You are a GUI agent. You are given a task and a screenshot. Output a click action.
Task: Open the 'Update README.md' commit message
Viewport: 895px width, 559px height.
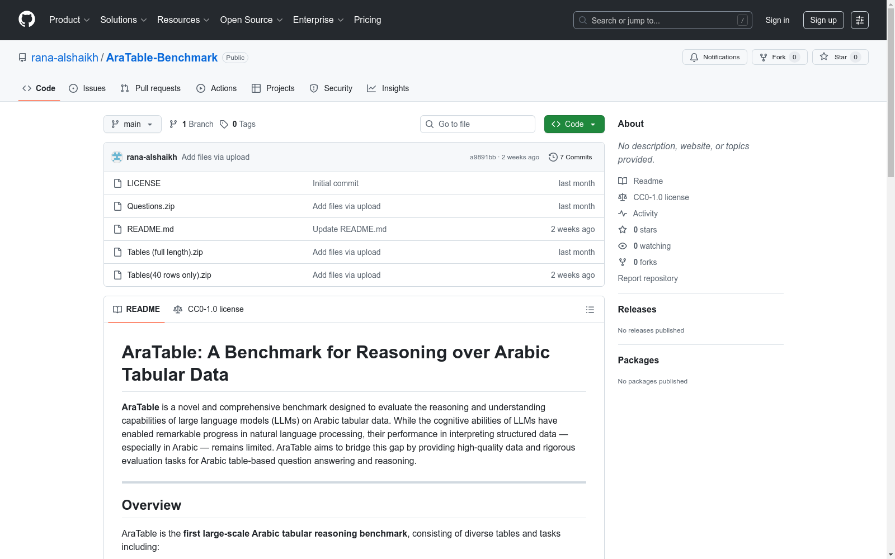tap(350, 229)
